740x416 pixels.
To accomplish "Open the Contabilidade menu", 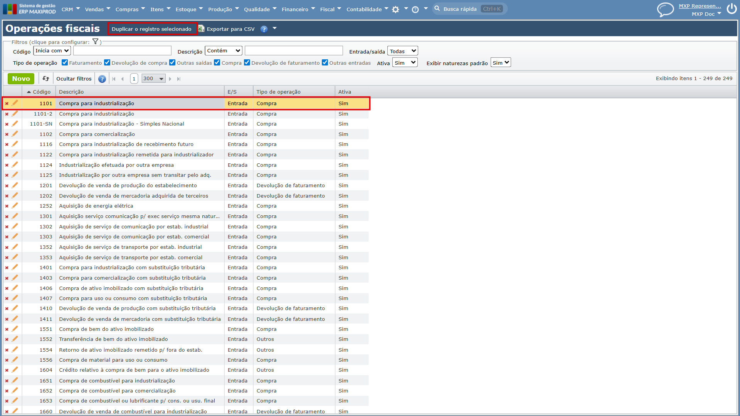I will (367, 9).
